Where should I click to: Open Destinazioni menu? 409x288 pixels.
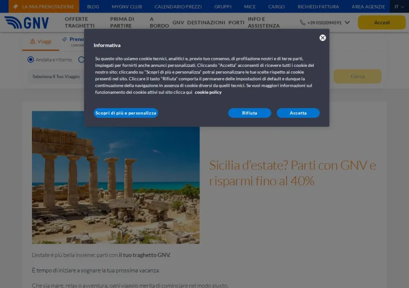coord(206,23)
